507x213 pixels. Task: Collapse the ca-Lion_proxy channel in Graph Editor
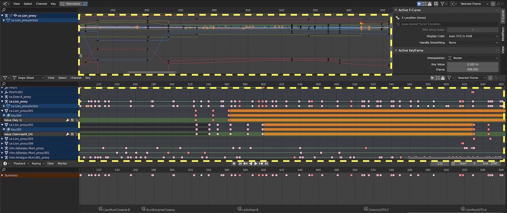2,15
